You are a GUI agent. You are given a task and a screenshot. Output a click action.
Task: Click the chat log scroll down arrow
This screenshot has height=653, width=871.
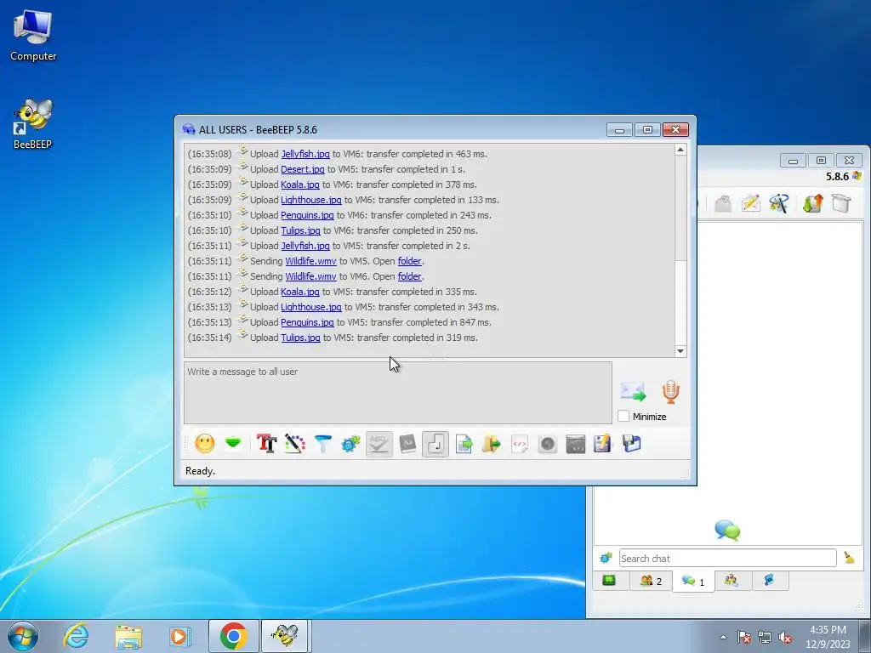680,351
